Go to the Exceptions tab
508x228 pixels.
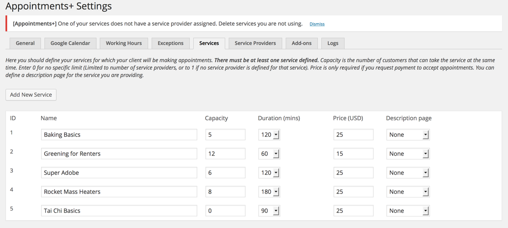170,43
